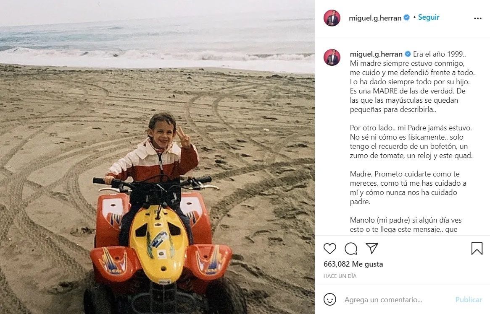
Task: Click the verified badge in the header
Action: (x=407, y=18)
